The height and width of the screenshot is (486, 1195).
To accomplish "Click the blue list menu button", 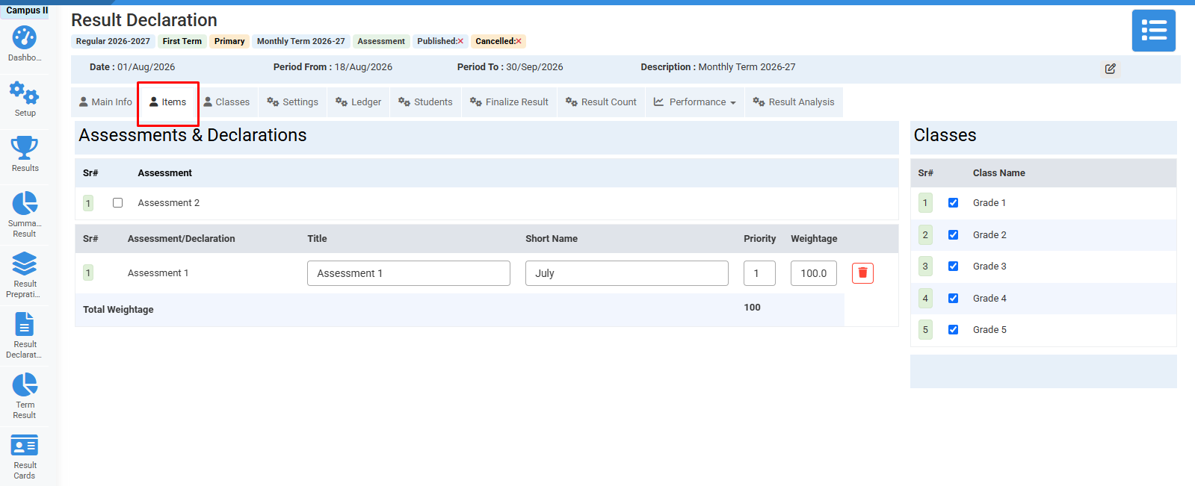I will [x=1153, y=31].
